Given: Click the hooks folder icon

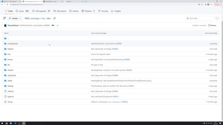Looking at the screenshot, I should click(x=5, y=59).
